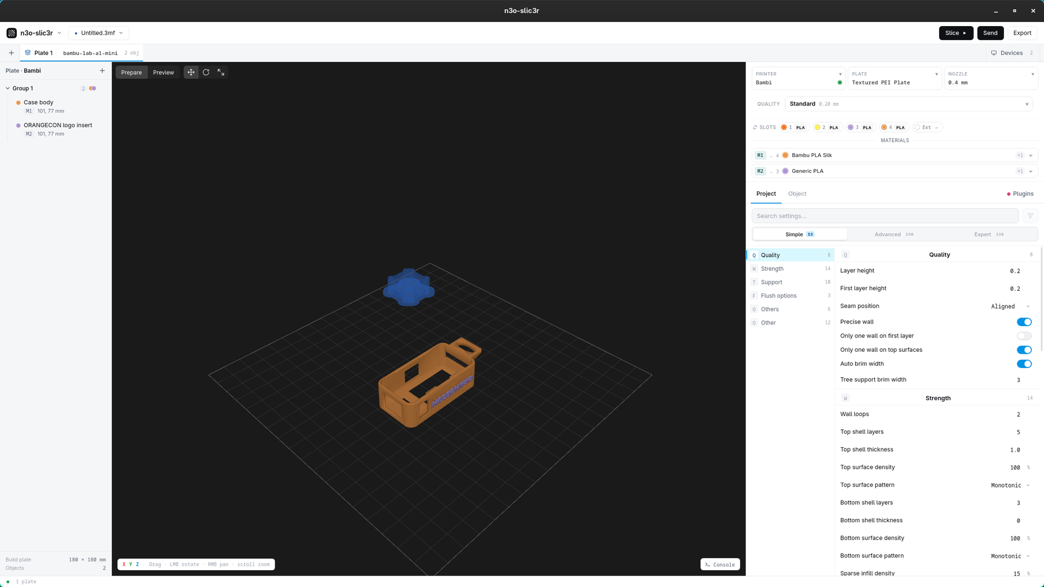
Task: Switch viewport to Preview mode
Action: [163, 72]
